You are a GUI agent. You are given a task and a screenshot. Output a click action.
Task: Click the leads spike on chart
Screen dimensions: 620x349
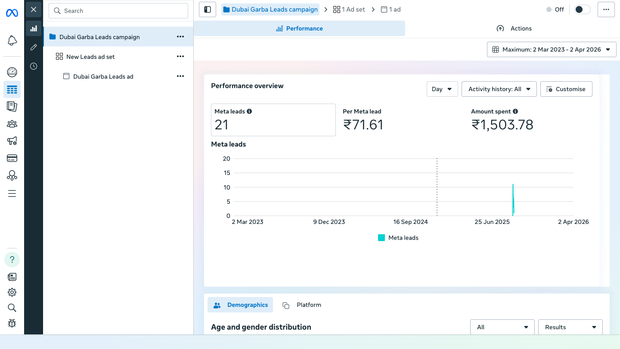[513, 200]
